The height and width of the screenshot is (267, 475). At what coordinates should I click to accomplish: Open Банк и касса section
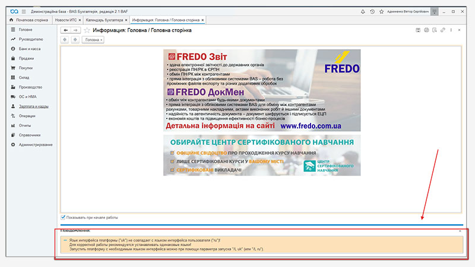(x=29, y=49)
